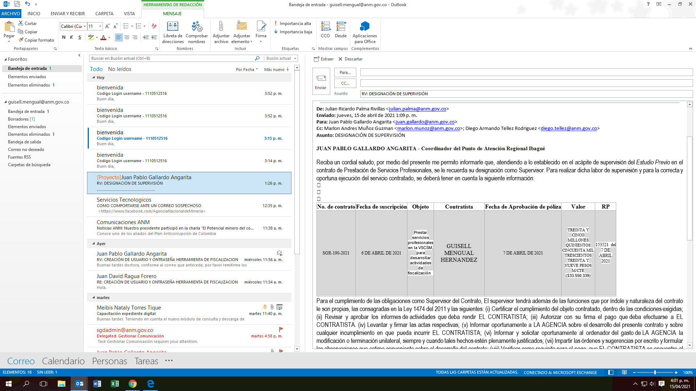Open Por Fecha sort dropdown
The height and width of the screenshot is (391, 696).
[247, 70]
